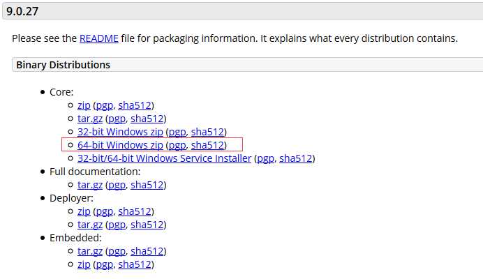Open sha512 for Windows Service Installer
The image size is (483, 279).
pyautogui.click(x=296, y=158)
